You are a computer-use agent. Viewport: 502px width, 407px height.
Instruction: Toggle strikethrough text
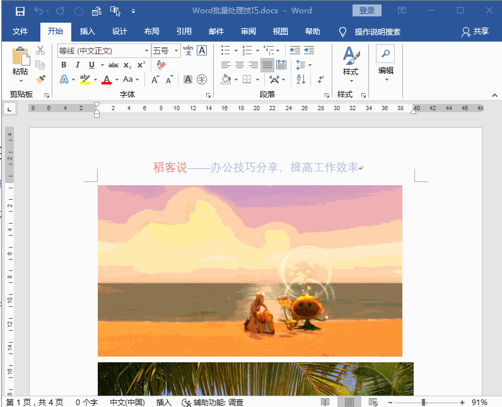click(114, 66)
